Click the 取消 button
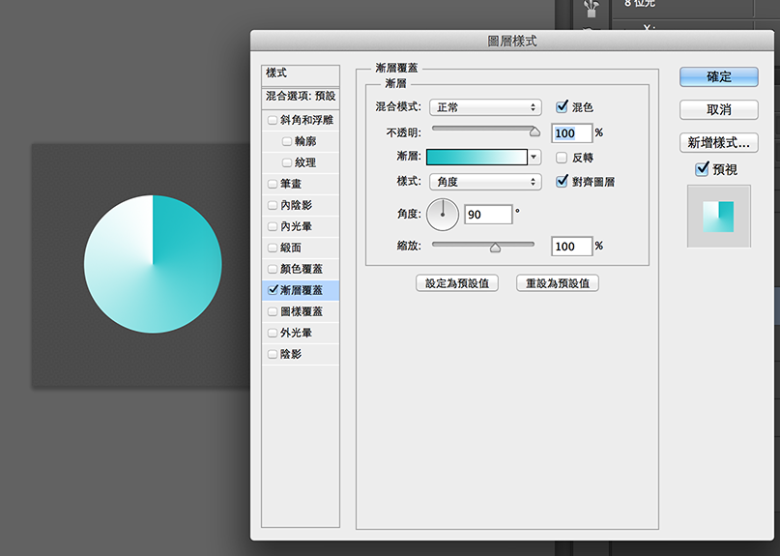780x556 pixels. pyautogui.click(x=718, y=110)
